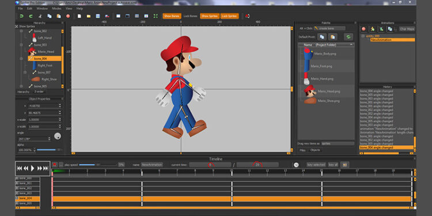Click the current time input field
Viewport: 432px width, 216px height.
click(x=210, y=165)
